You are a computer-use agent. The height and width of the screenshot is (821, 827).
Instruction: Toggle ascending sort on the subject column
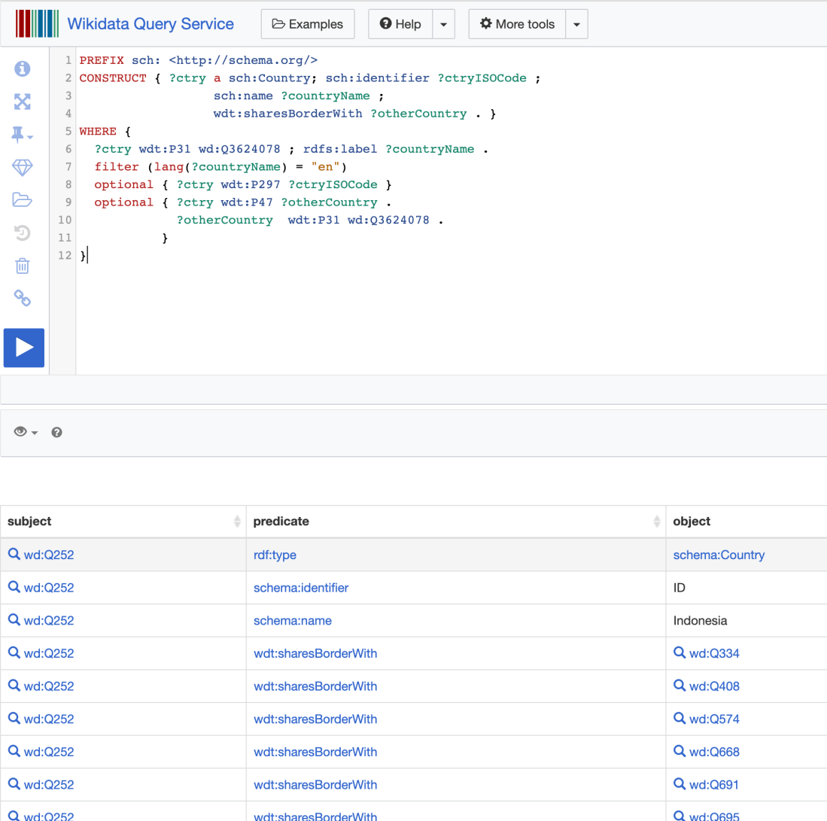pyautogui.click(x=238, y=521)
